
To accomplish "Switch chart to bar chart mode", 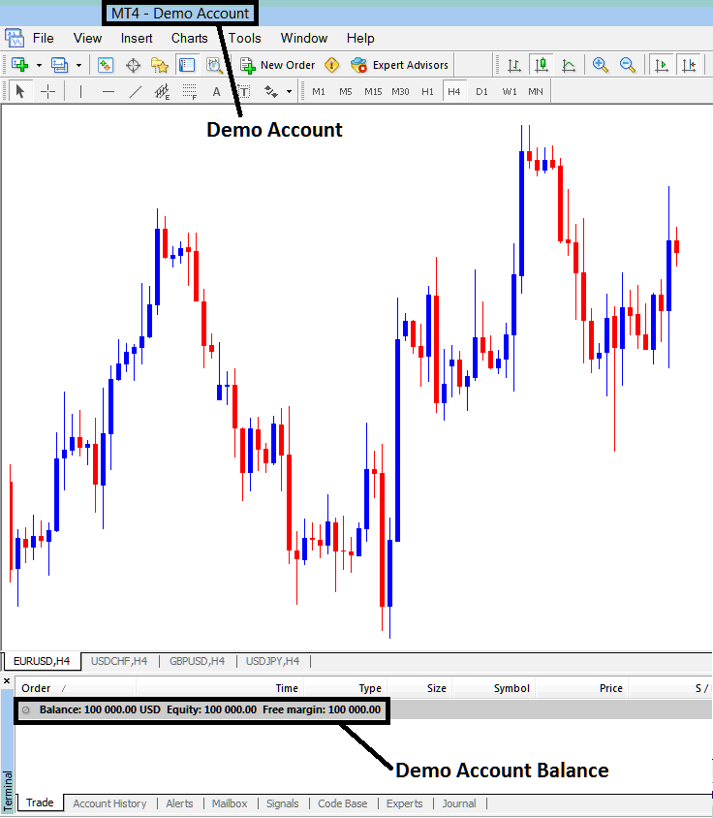I will pyautogui.click(x=514, y=65).
